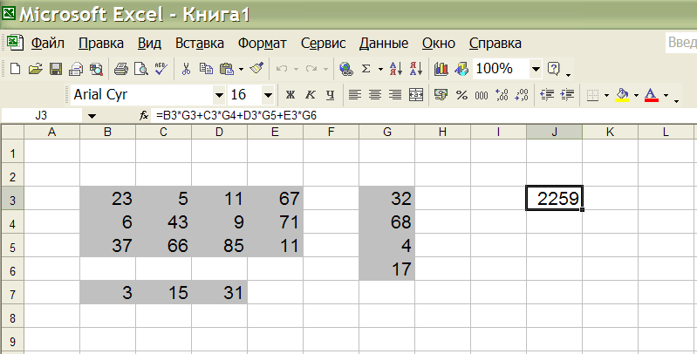Select column G header
The height and width of the screenshot is (354, 697).
point(387,132)
